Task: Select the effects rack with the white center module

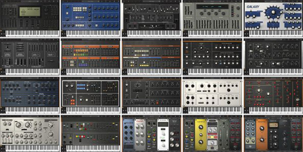Action: (151, 134)
